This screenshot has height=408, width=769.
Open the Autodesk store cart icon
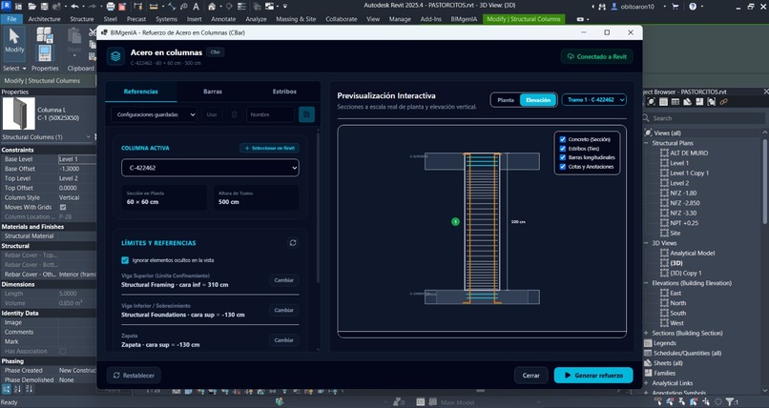675,7
